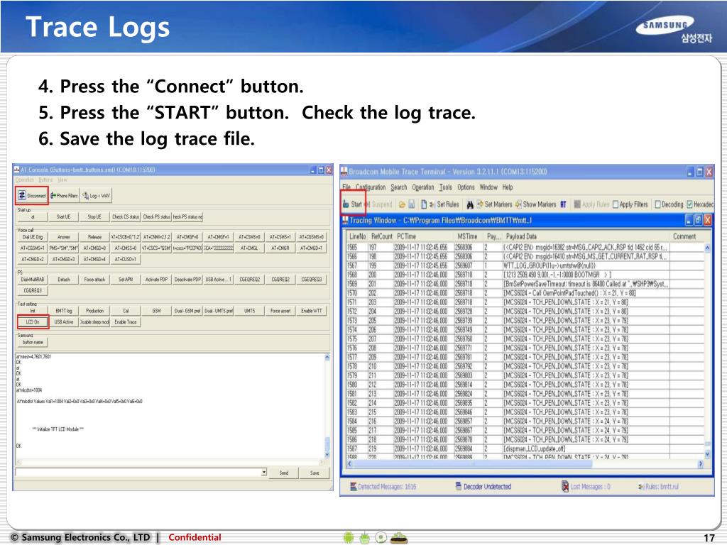This screenshot has width=727, height=545.
Task: Click the LCD On button
Action: click(33, 321)
